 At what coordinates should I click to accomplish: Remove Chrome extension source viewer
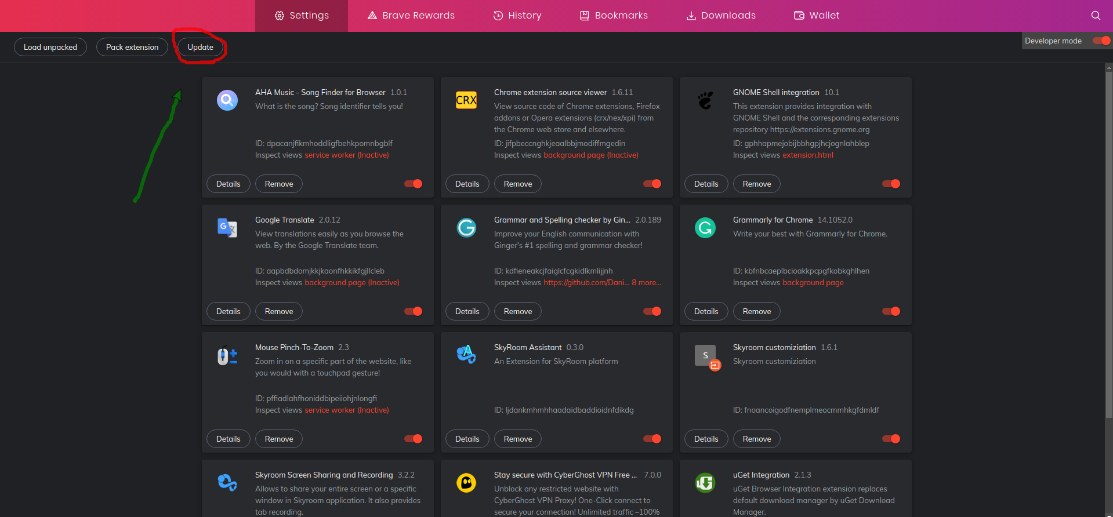(x=518, y=184)
